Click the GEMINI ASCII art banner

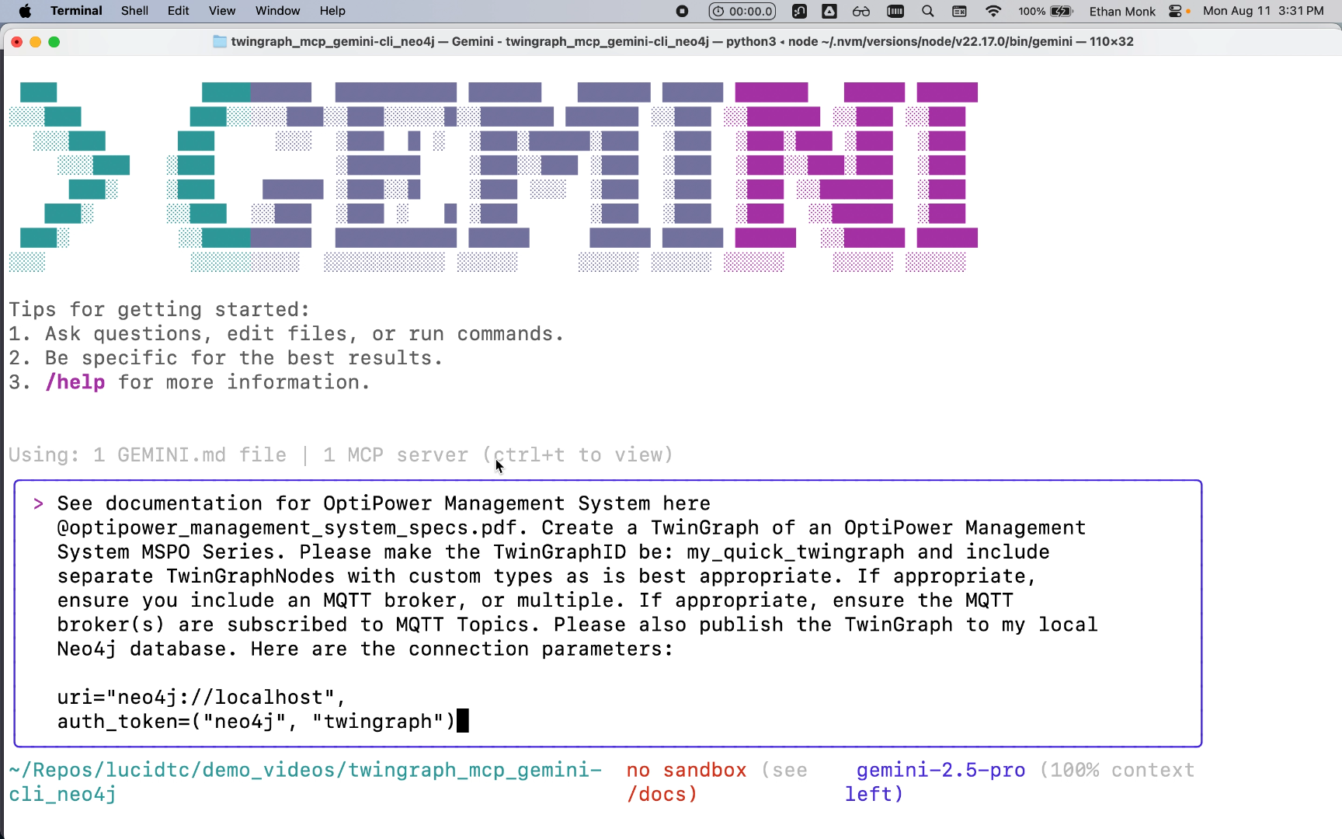(493, 177)
